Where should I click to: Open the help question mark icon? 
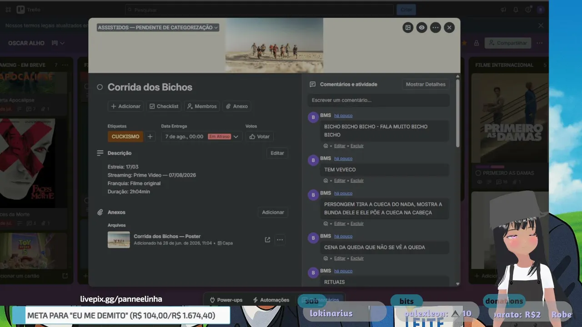point(528,10)
